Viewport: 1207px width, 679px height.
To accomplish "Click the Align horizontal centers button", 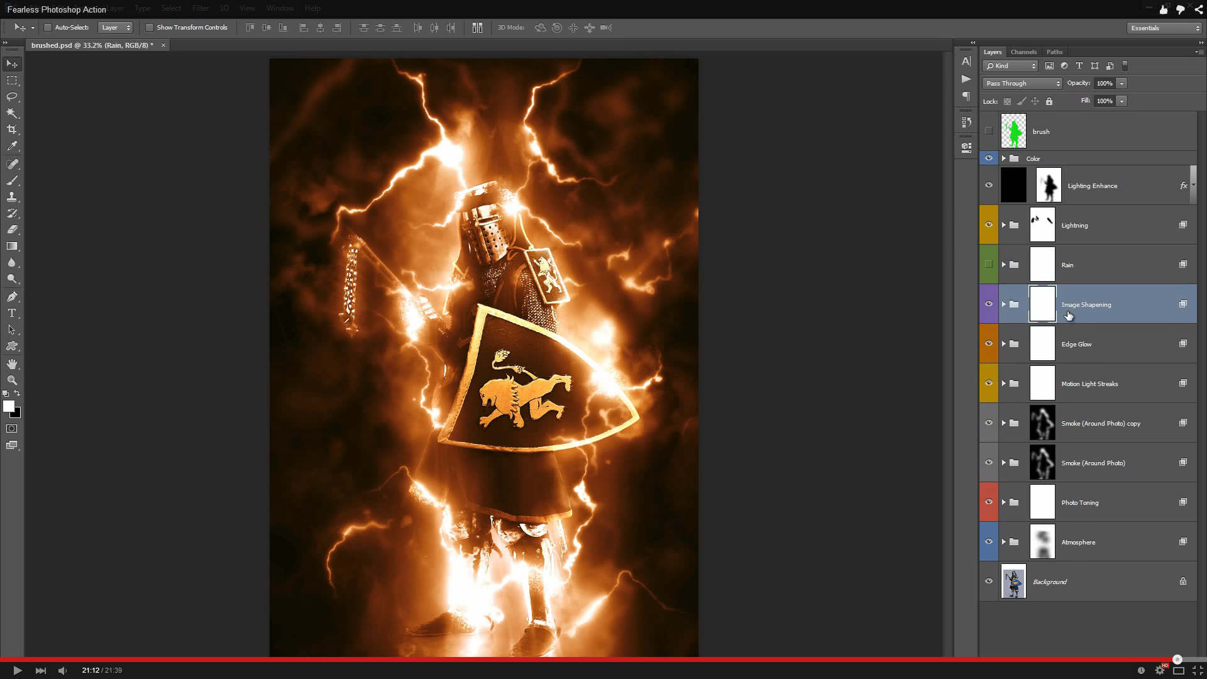I will 321,28.
